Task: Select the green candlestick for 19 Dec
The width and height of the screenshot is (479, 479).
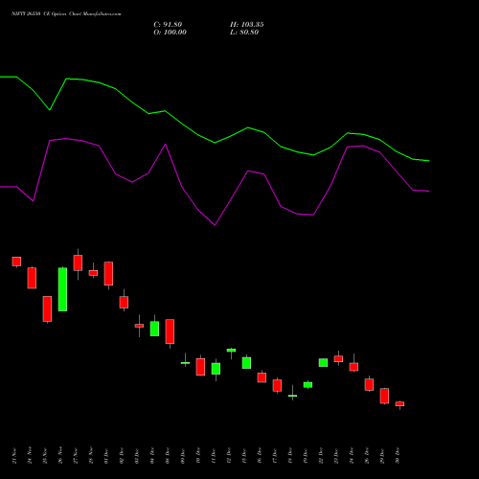Action: point(308,385)
